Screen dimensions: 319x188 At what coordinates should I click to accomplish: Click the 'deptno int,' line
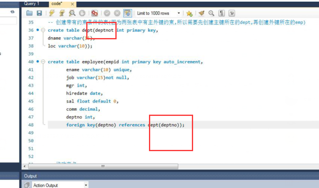(x=81, y=117)
